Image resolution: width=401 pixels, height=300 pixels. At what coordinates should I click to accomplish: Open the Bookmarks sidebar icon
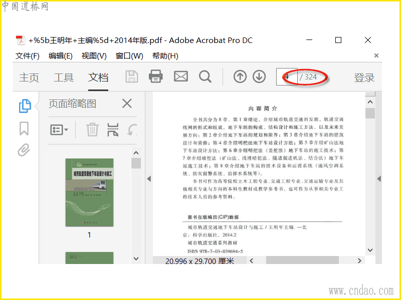coord(24,128)
